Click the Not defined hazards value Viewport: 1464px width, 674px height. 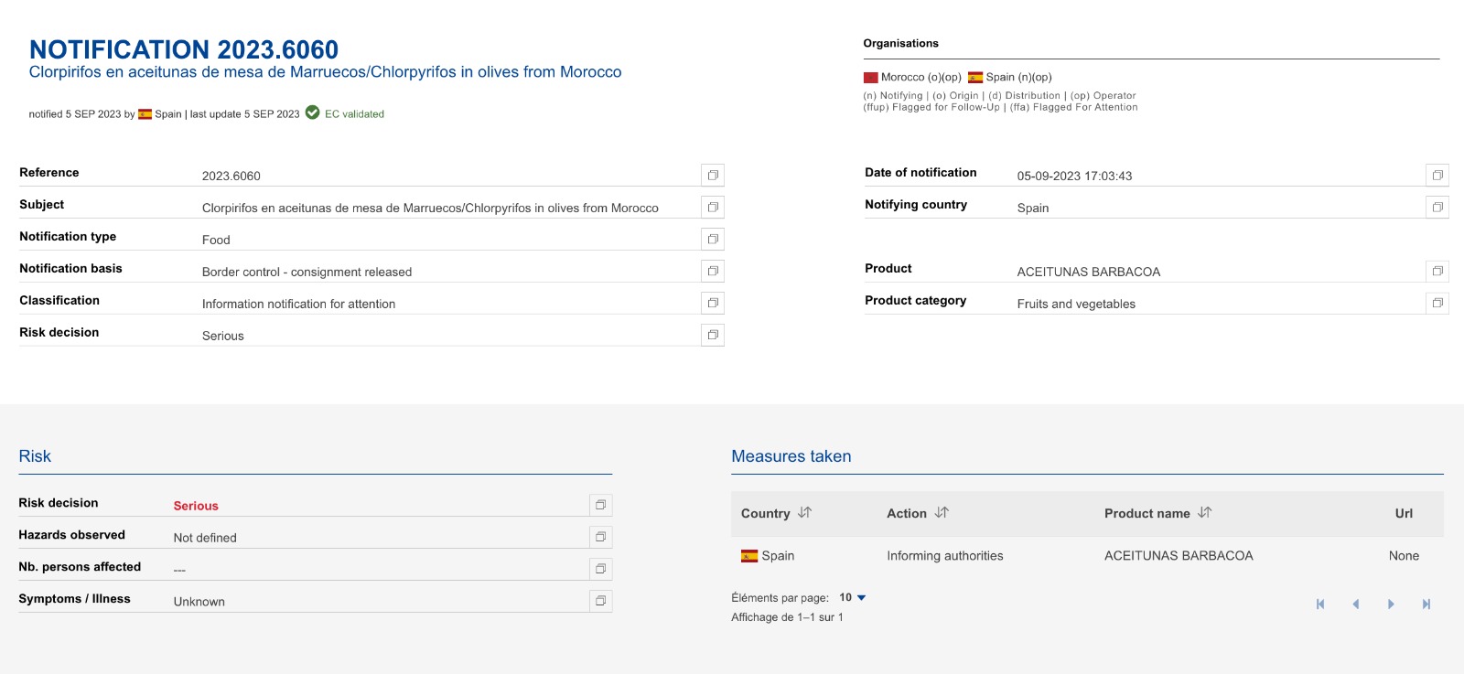(205, 538)
